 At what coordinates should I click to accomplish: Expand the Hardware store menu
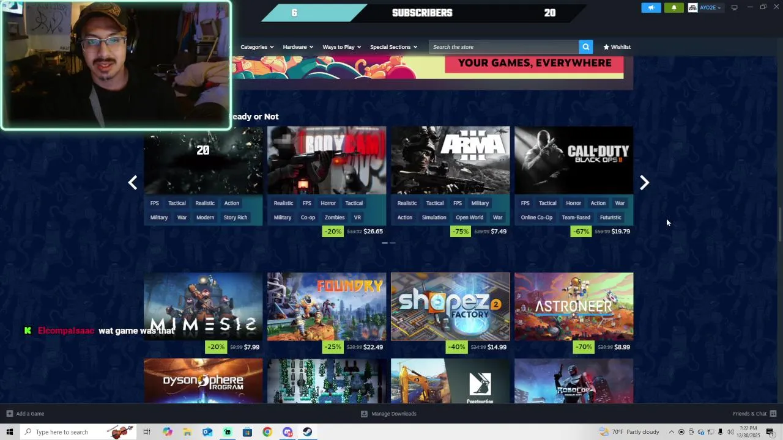(x=298, y=47)
